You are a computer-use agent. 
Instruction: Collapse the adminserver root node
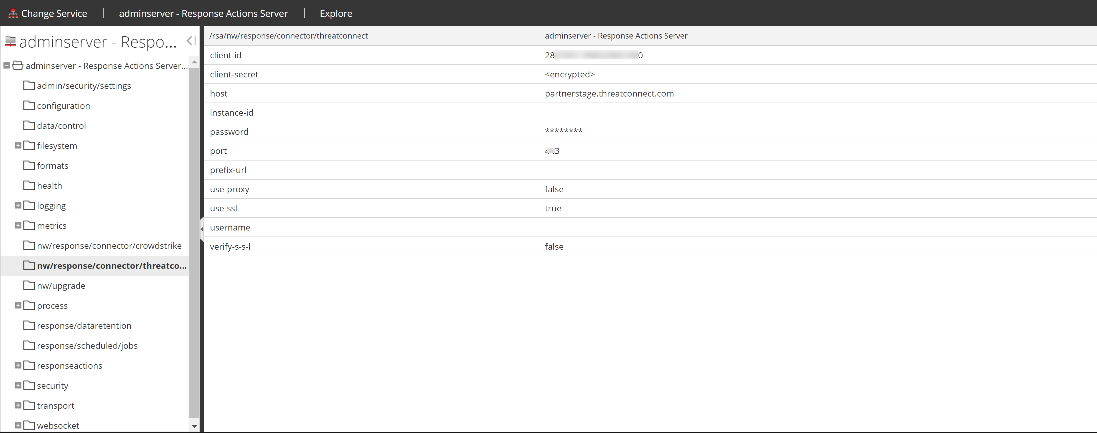point(6,65)
